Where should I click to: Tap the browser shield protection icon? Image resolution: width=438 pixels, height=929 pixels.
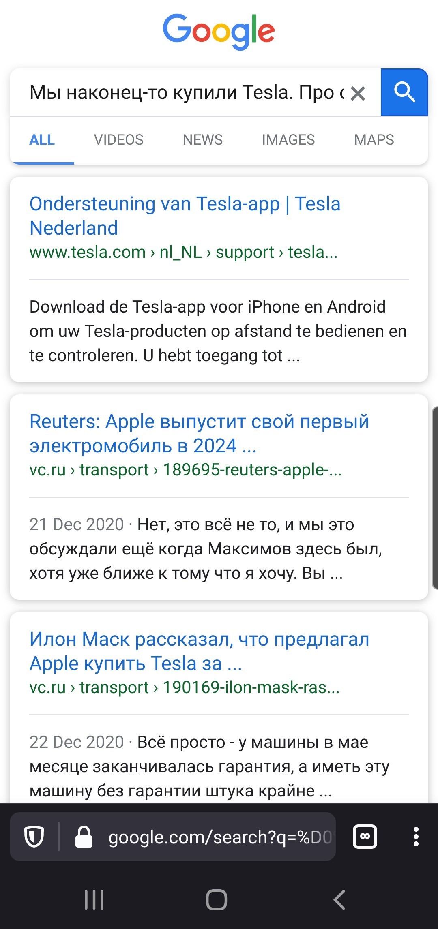tap(34, 837)
